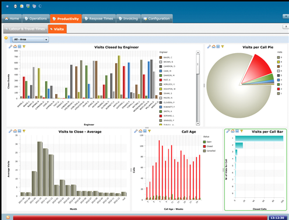Click the RSS feed icon in bottom-left corner

coord(8,218)
